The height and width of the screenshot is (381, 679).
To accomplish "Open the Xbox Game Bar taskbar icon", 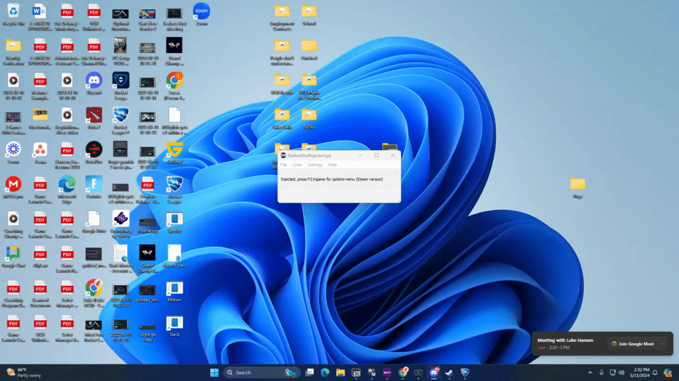I will 418,372.
